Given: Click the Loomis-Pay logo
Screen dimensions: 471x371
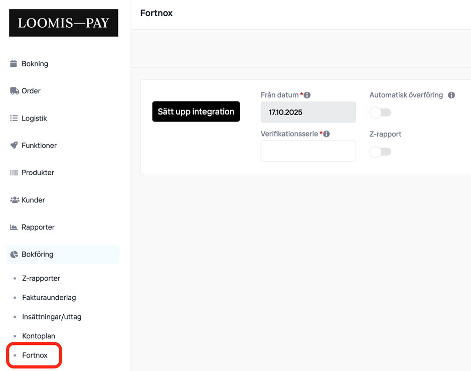Looking at the screenshot, I should pyautogui.click(x=64, y=23).
